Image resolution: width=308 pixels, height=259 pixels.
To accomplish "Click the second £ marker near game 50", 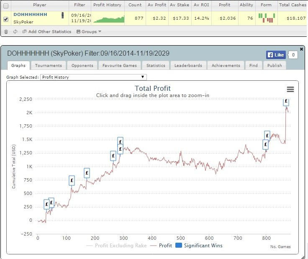I will [x=51, y=203].
